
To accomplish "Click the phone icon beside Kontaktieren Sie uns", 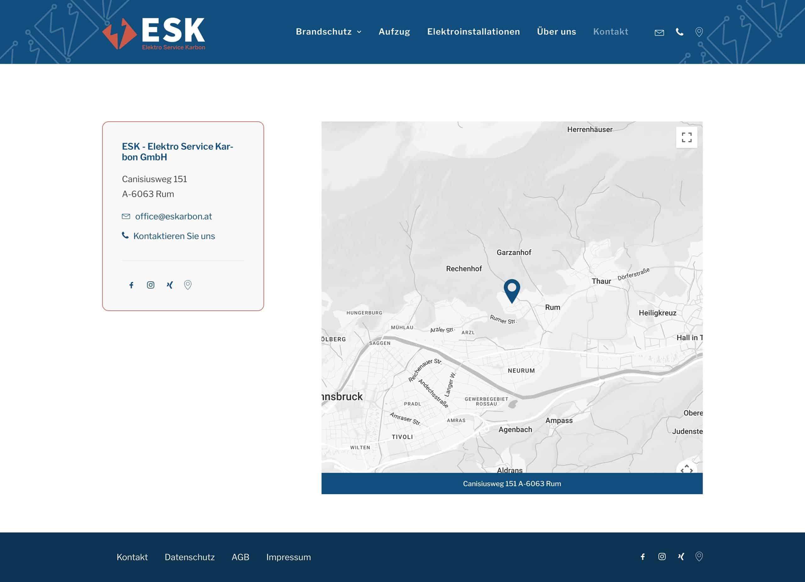I will coord(125,235).
